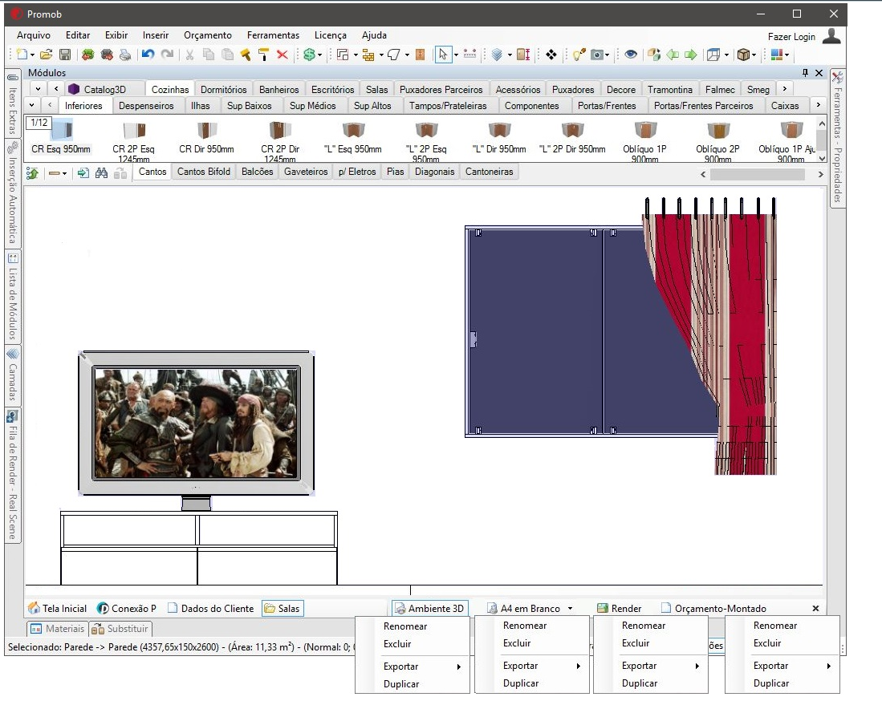This screenshot has height=705, width=882.
Task: Go to Tela Inicial
Action: pyautogui.click(x=57, y=608)
